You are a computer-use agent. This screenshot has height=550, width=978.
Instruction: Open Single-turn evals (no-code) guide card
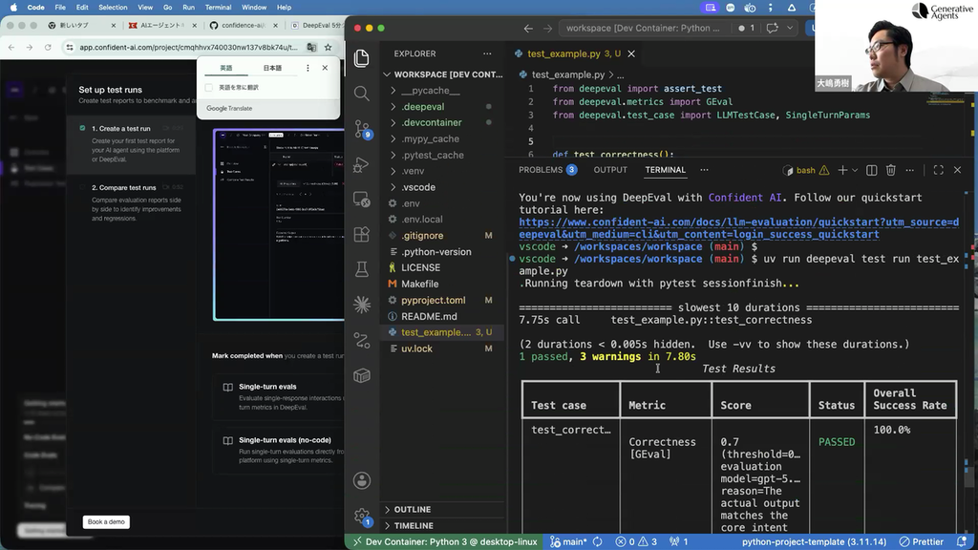coord(279,450)
